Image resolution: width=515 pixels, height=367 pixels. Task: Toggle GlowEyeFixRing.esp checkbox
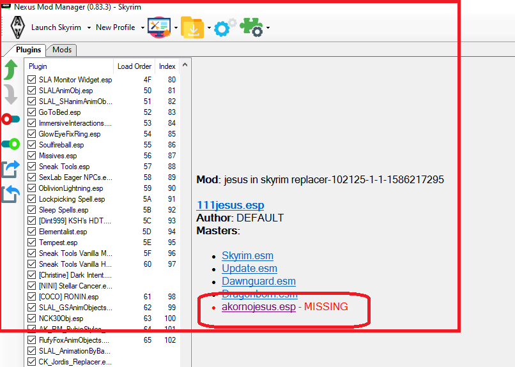point(31,134)
